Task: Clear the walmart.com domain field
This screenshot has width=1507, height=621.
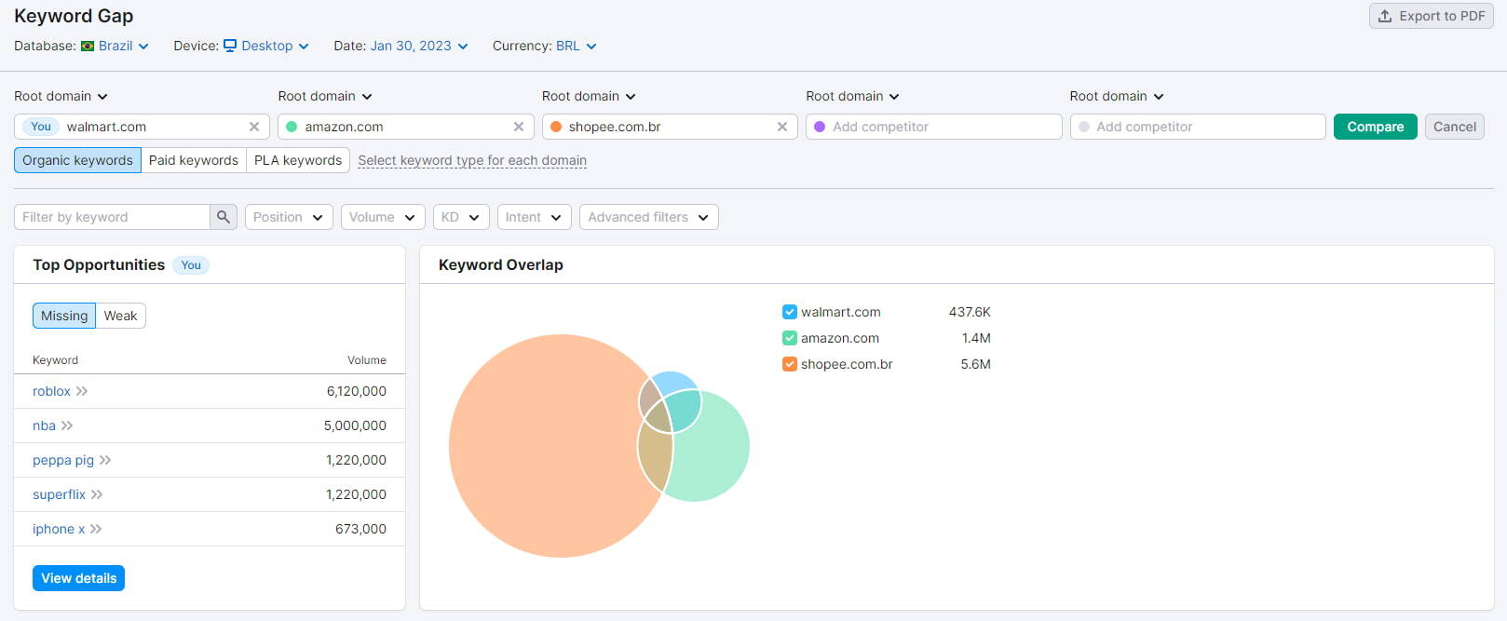Action: 254,127
